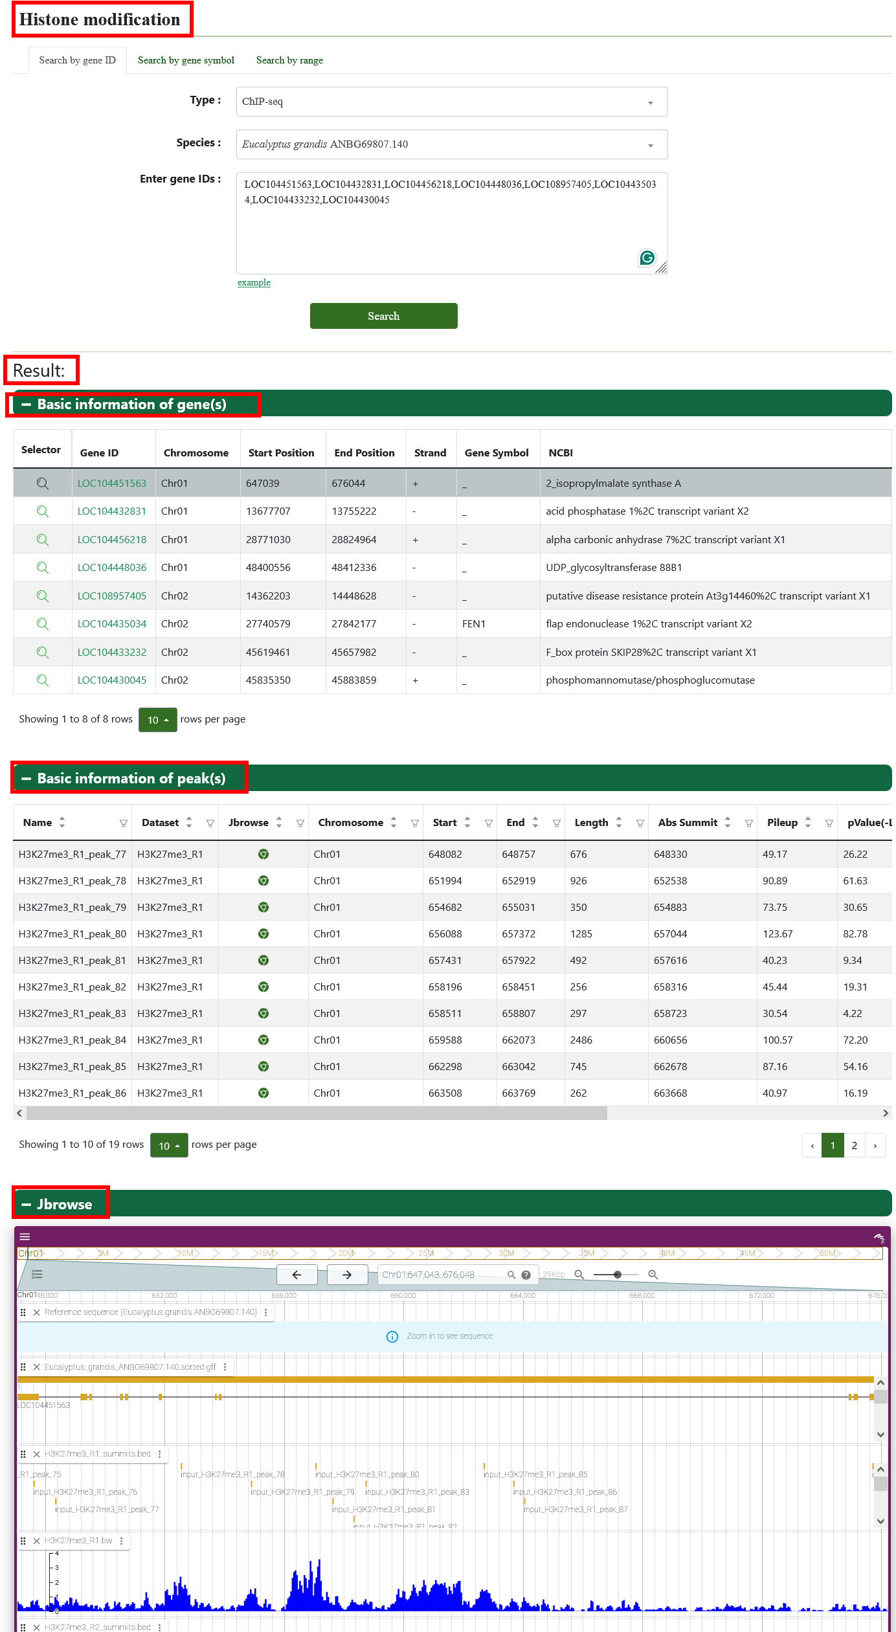Switch to Search by gene symbol tab
The height and width of the screenshot is (1632, 896).
(x=186, y=60)
